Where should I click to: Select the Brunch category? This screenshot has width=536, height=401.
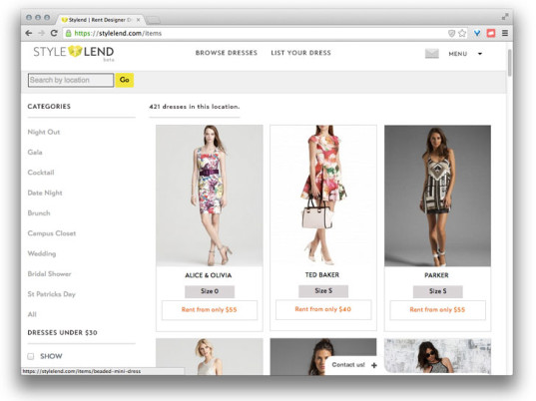tap(39, 212)
